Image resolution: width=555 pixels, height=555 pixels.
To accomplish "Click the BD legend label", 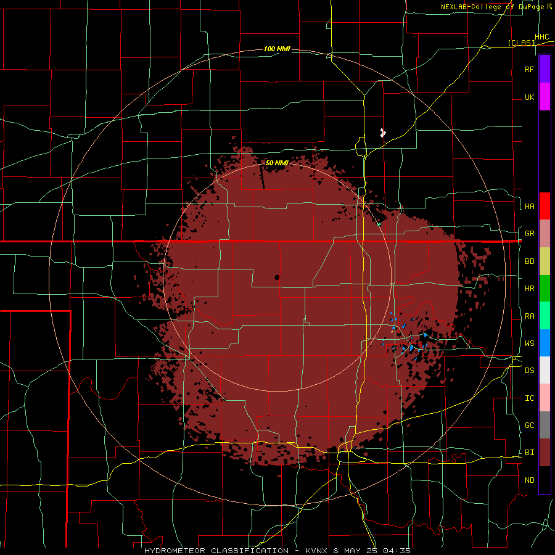I will click(529, 261).
